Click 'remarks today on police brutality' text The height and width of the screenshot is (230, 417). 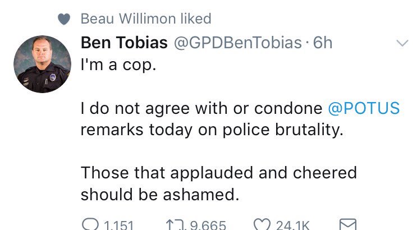pyautogui.click(x=212, y=130)
